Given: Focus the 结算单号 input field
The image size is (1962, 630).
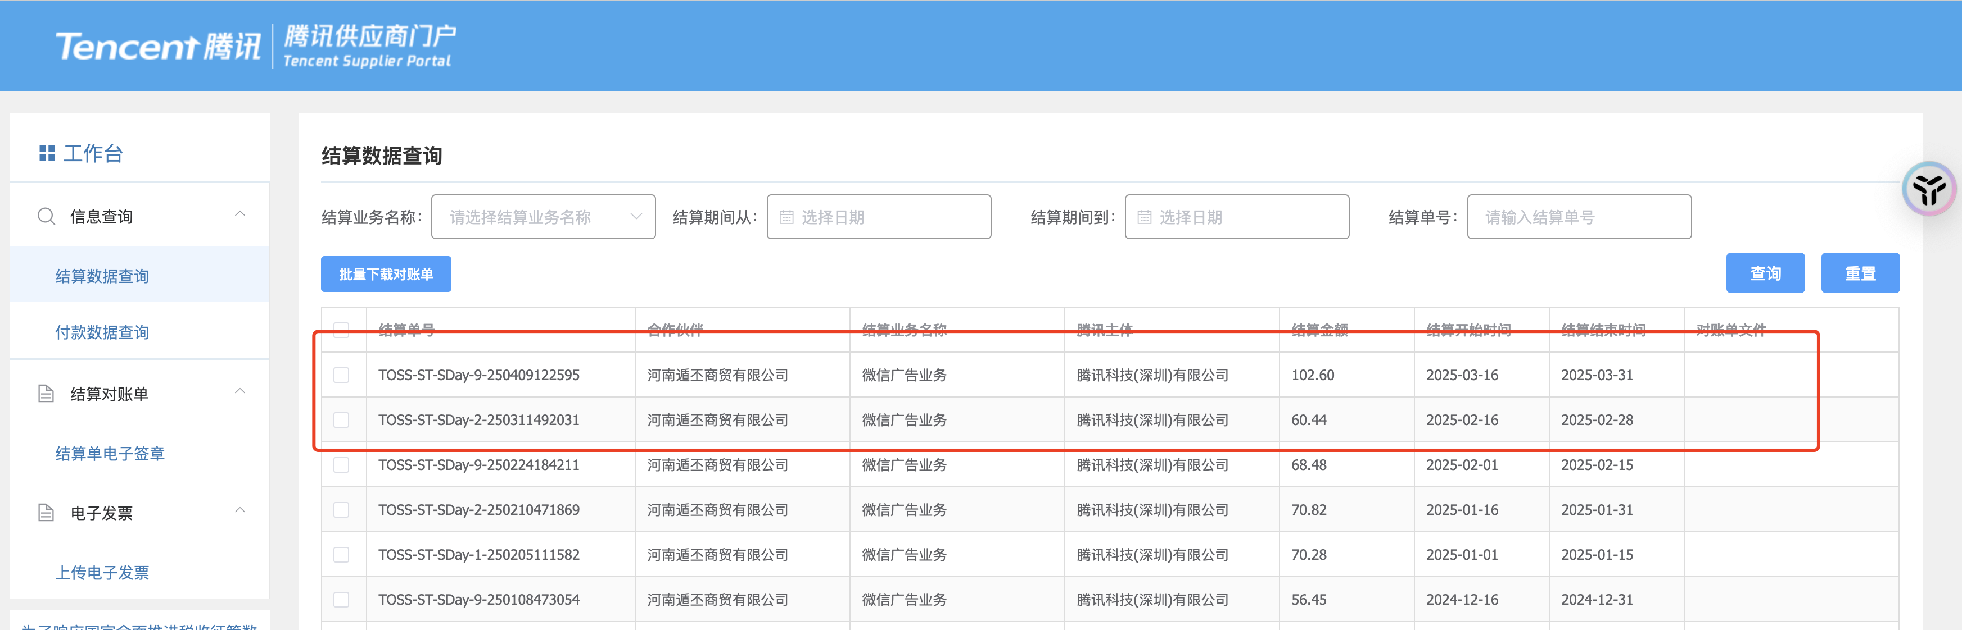Looking at the screenshot, I should (1579, 217).
